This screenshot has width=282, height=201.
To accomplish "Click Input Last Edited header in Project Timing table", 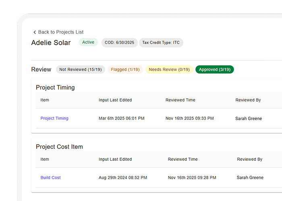I will 115,100.
